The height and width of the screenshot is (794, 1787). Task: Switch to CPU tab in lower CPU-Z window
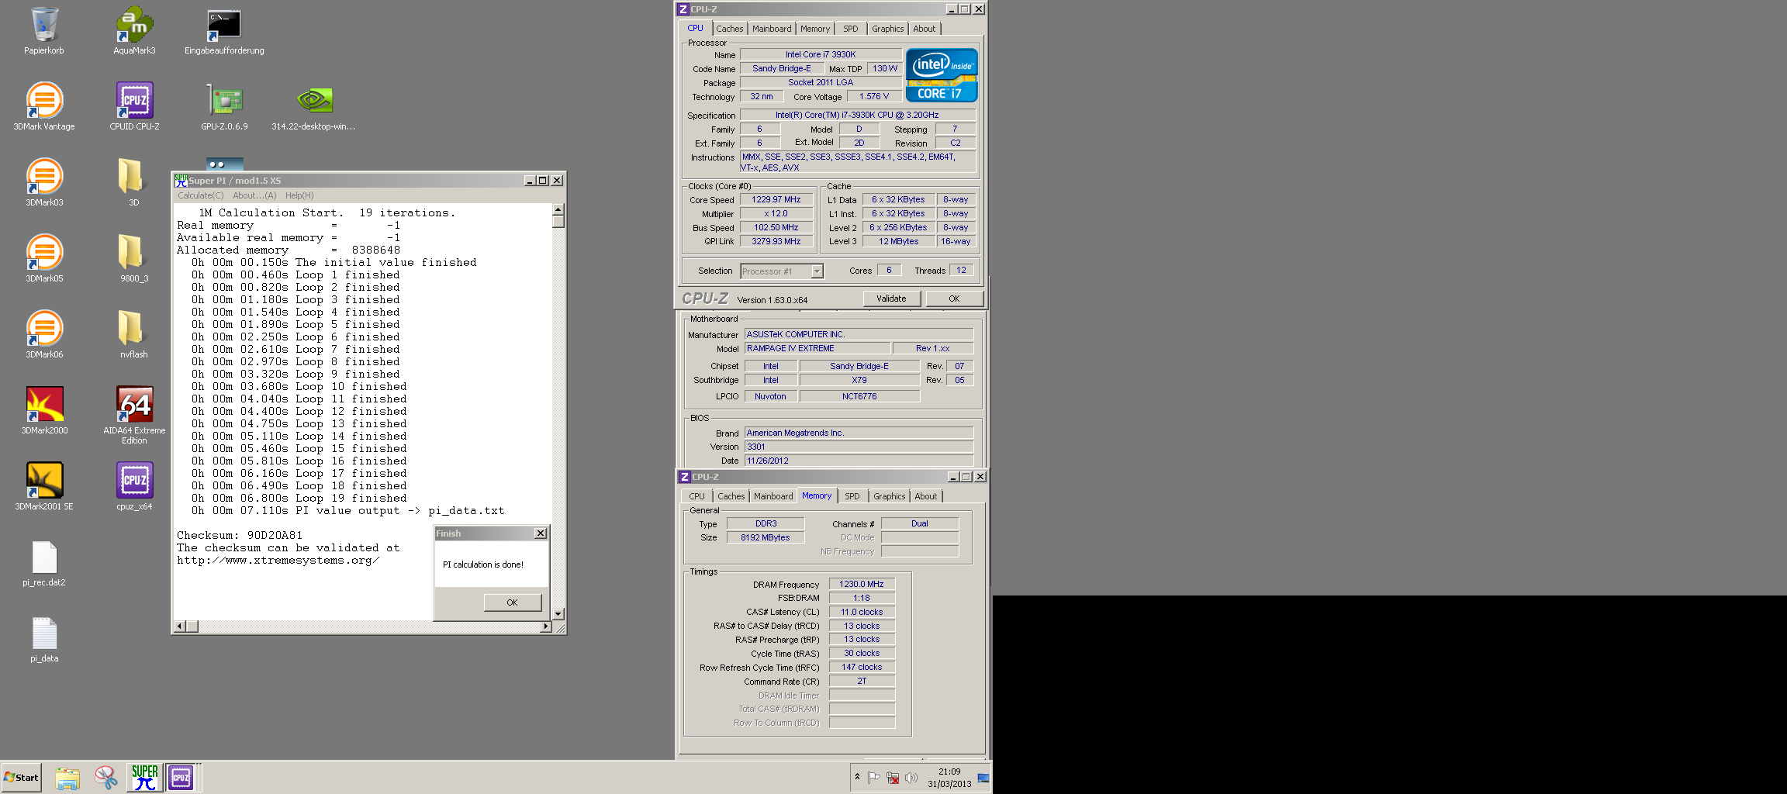[697, 496]
